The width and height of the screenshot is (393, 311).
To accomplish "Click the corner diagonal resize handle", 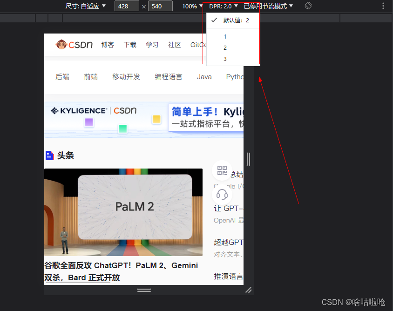I will [x=248, y=290].
